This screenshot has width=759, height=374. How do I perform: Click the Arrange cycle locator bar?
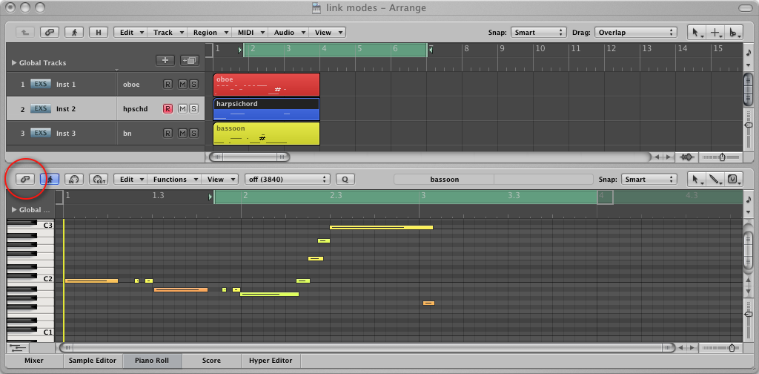click(335, 50)
